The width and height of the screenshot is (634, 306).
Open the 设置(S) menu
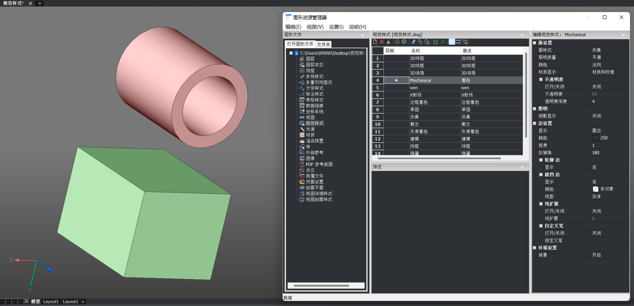[336, 27]
